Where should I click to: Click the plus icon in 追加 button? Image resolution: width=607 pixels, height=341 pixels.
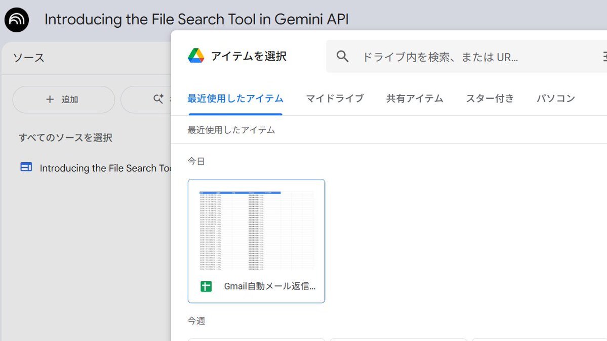(50, 100)
